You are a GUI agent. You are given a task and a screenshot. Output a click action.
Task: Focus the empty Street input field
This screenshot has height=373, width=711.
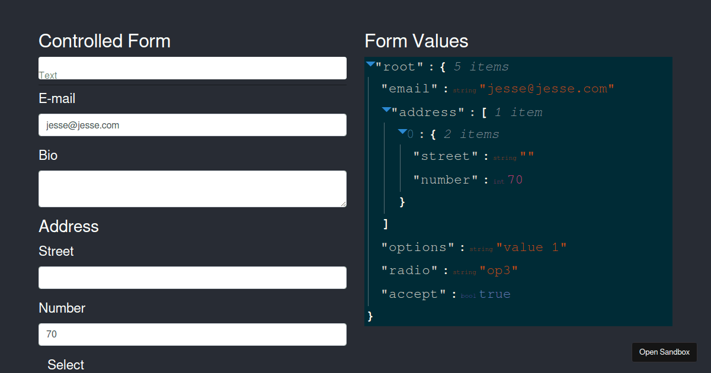(193, 277)
